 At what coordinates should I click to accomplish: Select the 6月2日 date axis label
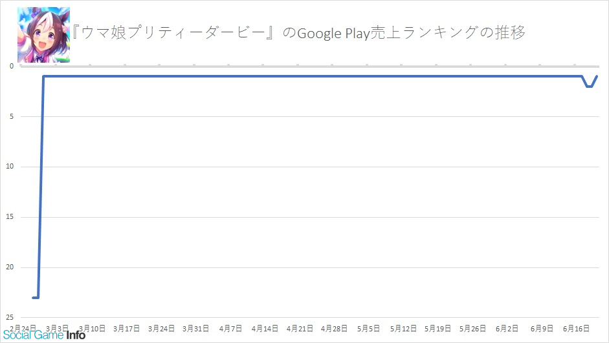[507, 329]
